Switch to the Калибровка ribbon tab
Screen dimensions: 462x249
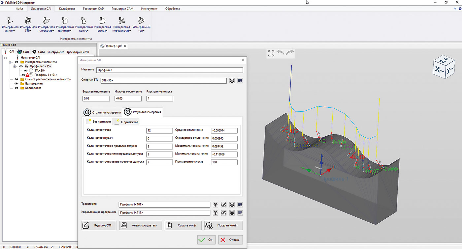pos(67,9)
